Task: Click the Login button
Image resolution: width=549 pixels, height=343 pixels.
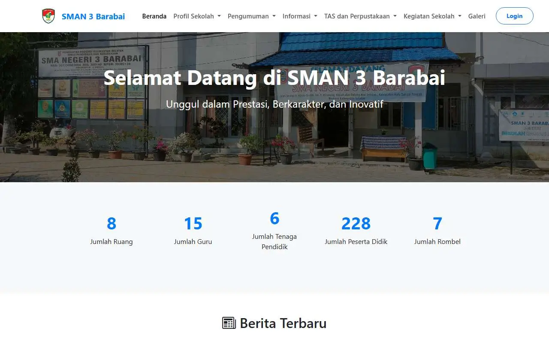Action: pyautogui.click(x=515, y=16)
